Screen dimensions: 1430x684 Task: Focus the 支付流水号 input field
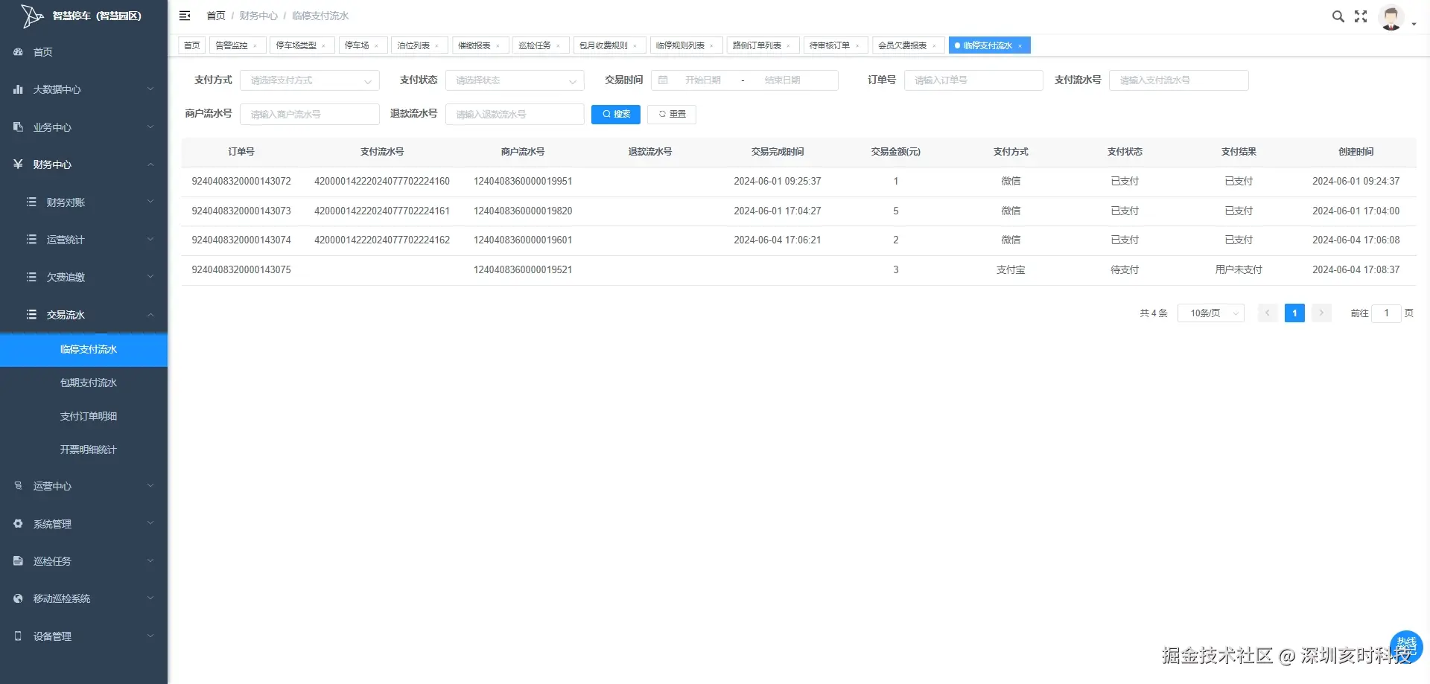pos(1178,80)
